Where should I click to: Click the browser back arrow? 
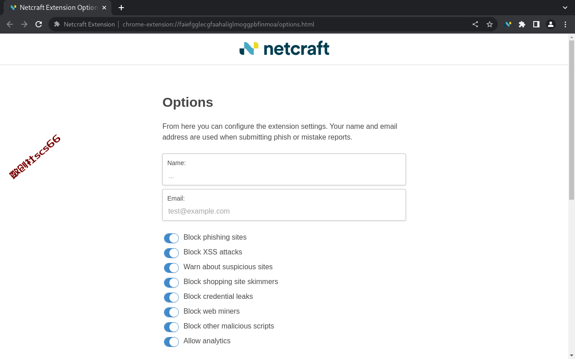pos(10,24)
